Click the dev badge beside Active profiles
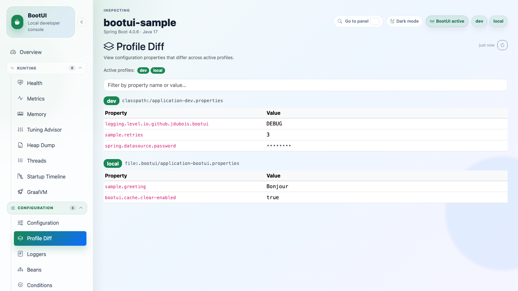The height and width of the screenshot is (291, 518). coord(143,70)
